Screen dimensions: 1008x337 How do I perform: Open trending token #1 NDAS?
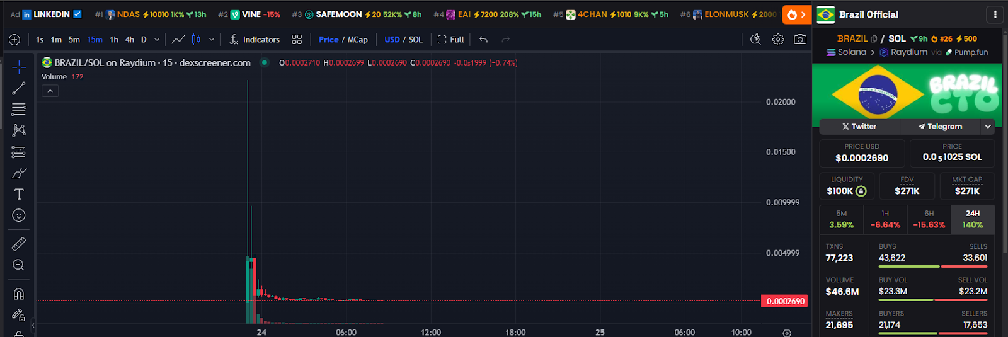point(151,14)
